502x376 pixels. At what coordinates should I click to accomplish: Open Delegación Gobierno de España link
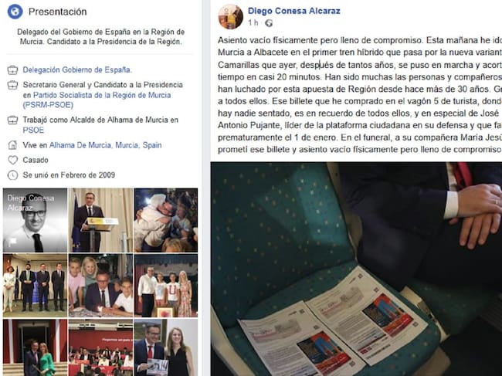click(77, 69)
